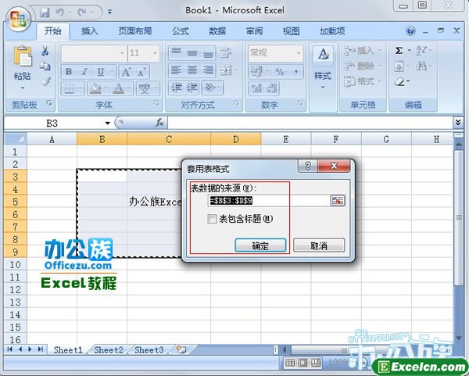
Task: Apply percent style
Action: coord(280,71)
